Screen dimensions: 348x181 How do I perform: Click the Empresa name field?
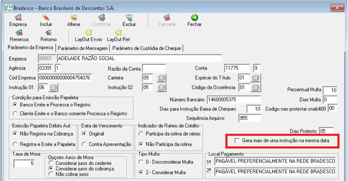140,58
